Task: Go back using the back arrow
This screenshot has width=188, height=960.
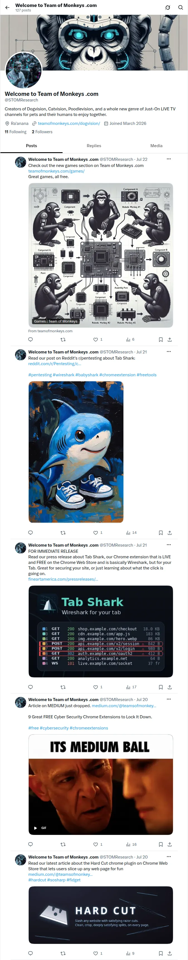Action: [7, 8]
